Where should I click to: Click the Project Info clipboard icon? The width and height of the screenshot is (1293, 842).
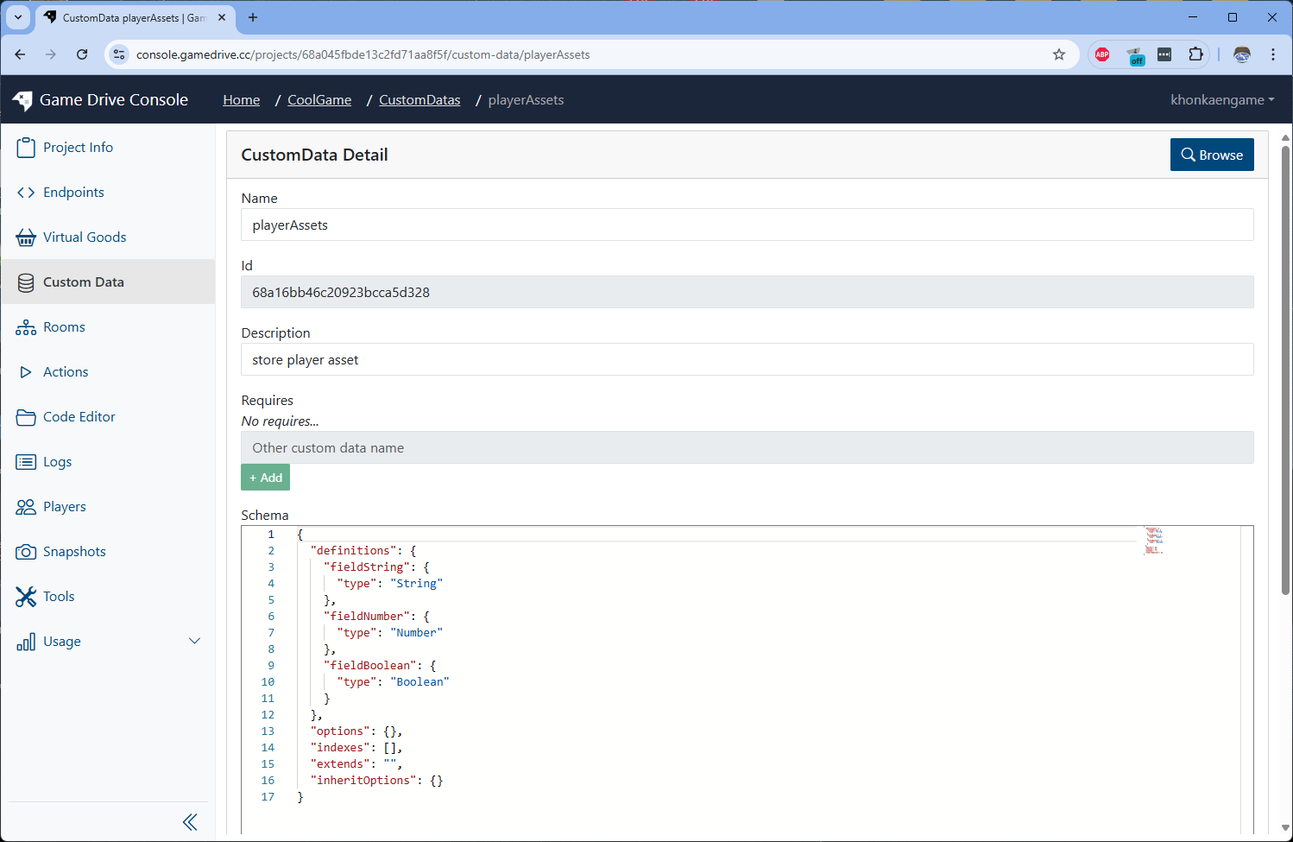(x=26, y=148)
